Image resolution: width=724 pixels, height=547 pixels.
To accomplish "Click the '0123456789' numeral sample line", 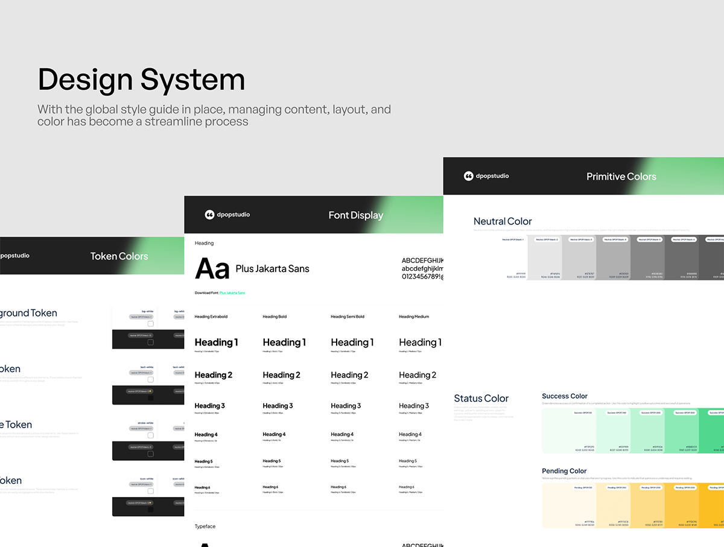I will tap(423, 277).
